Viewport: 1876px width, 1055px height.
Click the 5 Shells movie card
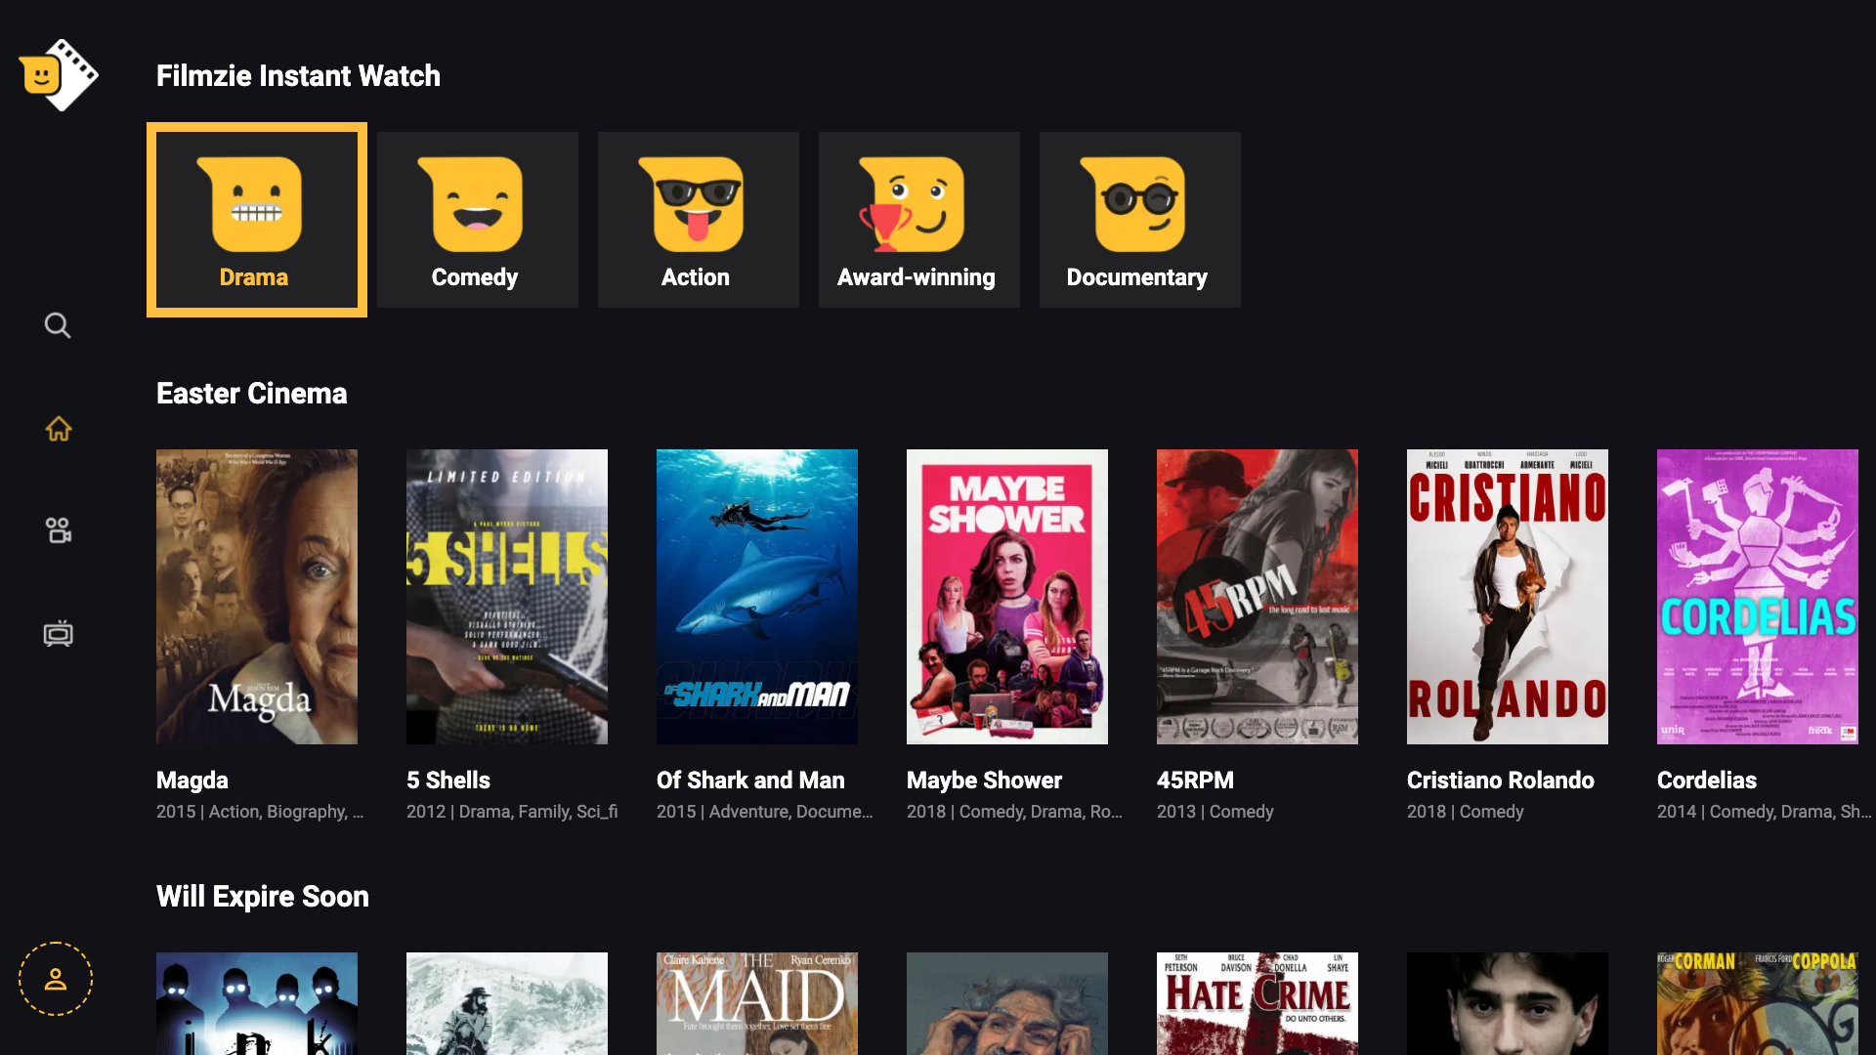(x=506, y=597)
